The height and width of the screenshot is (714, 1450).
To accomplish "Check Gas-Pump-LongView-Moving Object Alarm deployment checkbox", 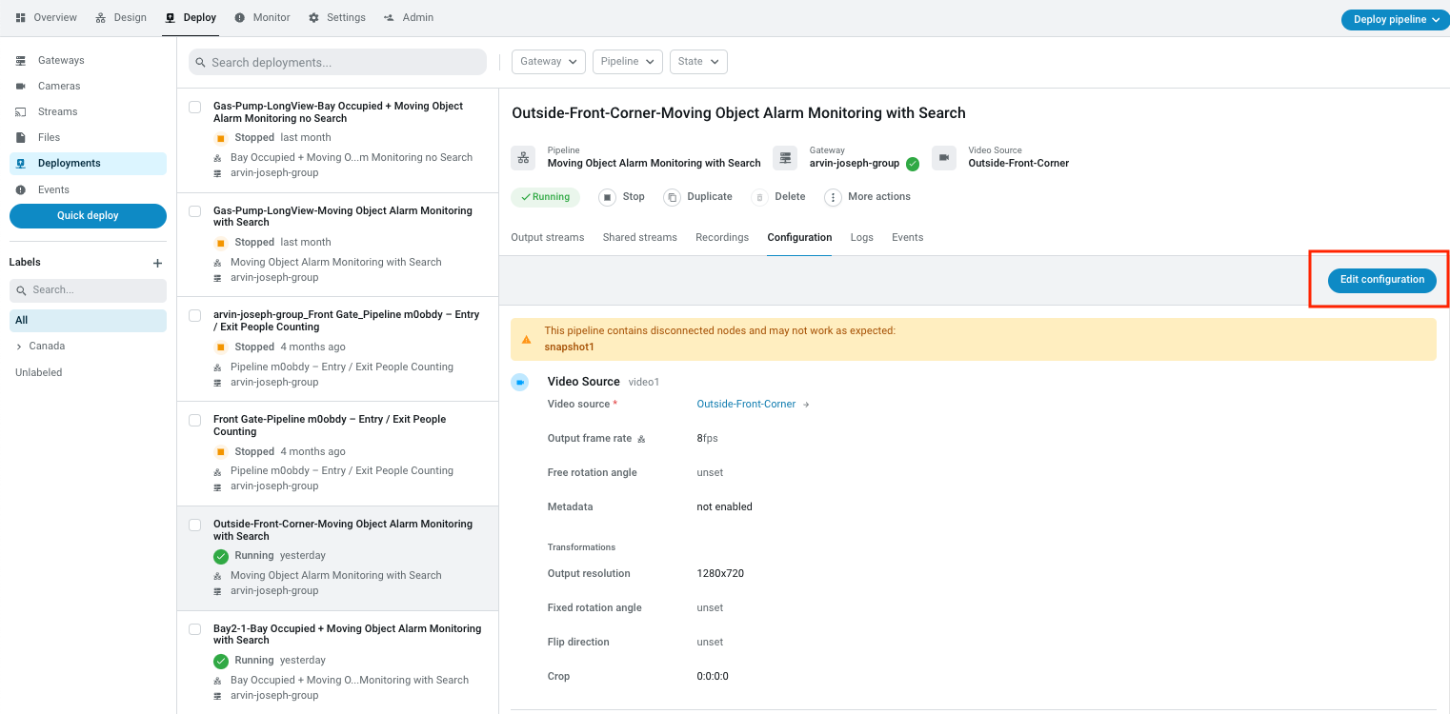I will pyautogui.click(x=194, y=211).
